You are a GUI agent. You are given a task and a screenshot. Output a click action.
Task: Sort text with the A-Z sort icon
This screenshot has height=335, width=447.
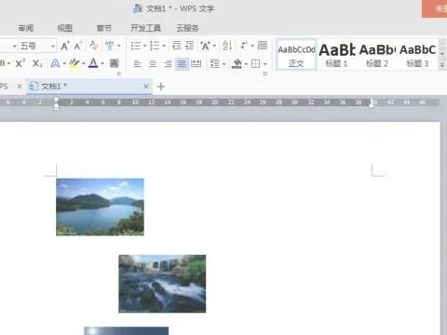coord(227,46)
